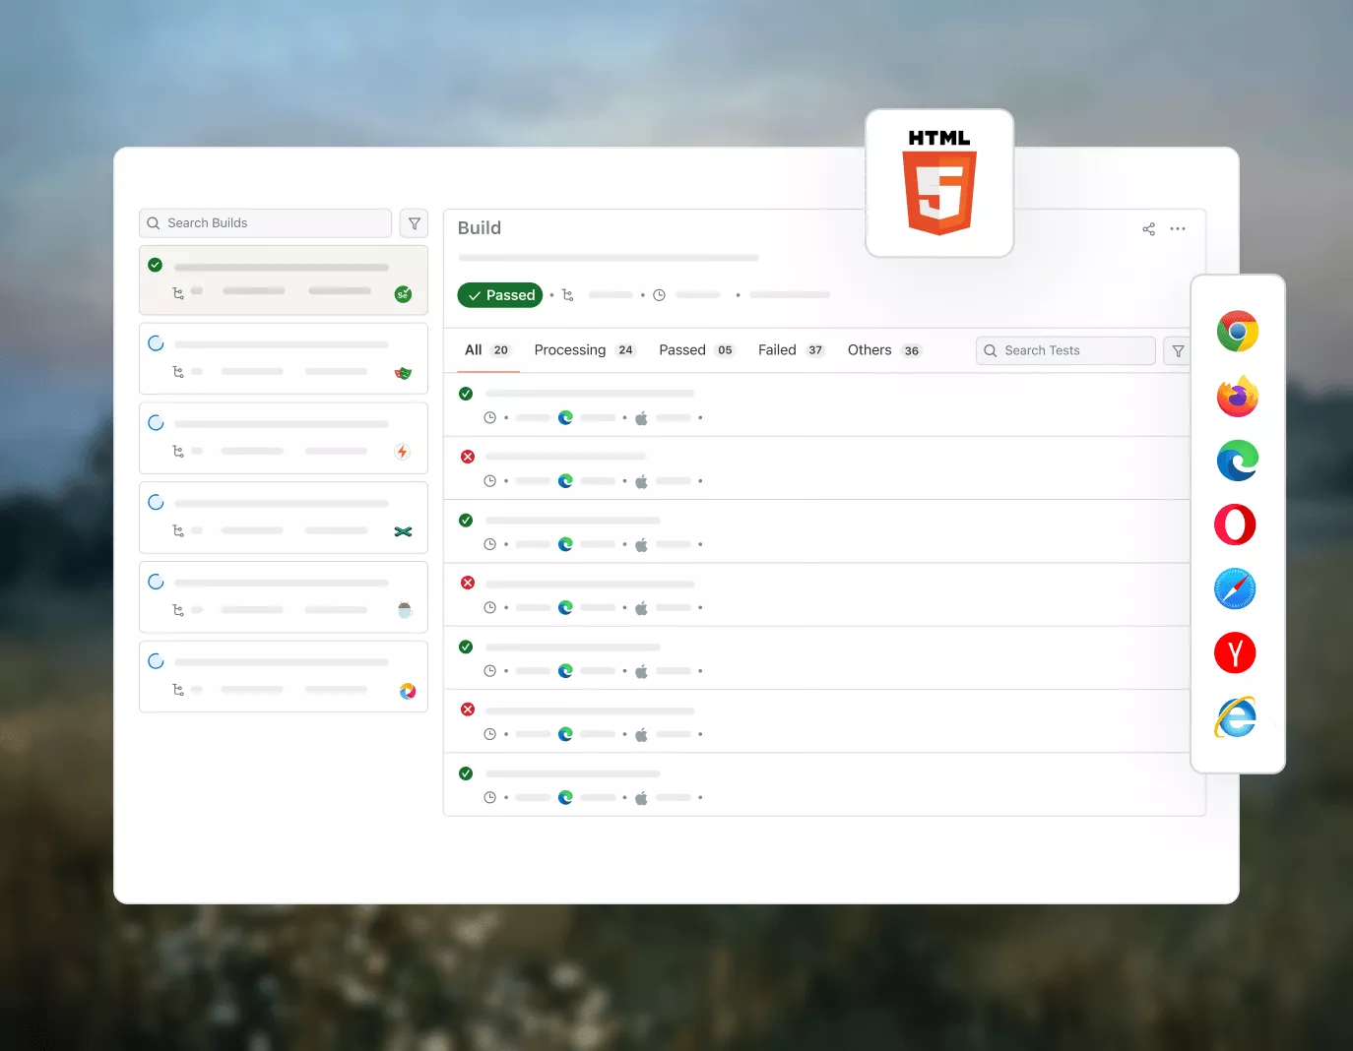
Task: Focus the Search Builds field
Action: click(266, 223)
